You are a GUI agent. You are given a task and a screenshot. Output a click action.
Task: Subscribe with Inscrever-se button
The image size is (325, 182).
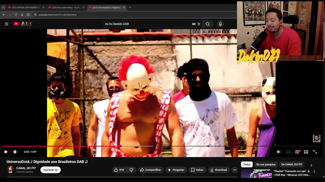51,170
